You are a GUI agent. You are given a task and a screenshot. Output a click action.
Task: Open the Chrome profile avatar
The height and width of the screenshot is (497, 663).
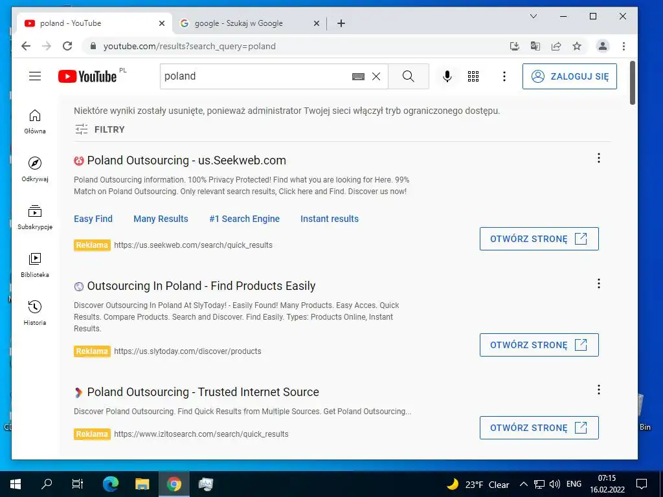(x=603, y=46)
